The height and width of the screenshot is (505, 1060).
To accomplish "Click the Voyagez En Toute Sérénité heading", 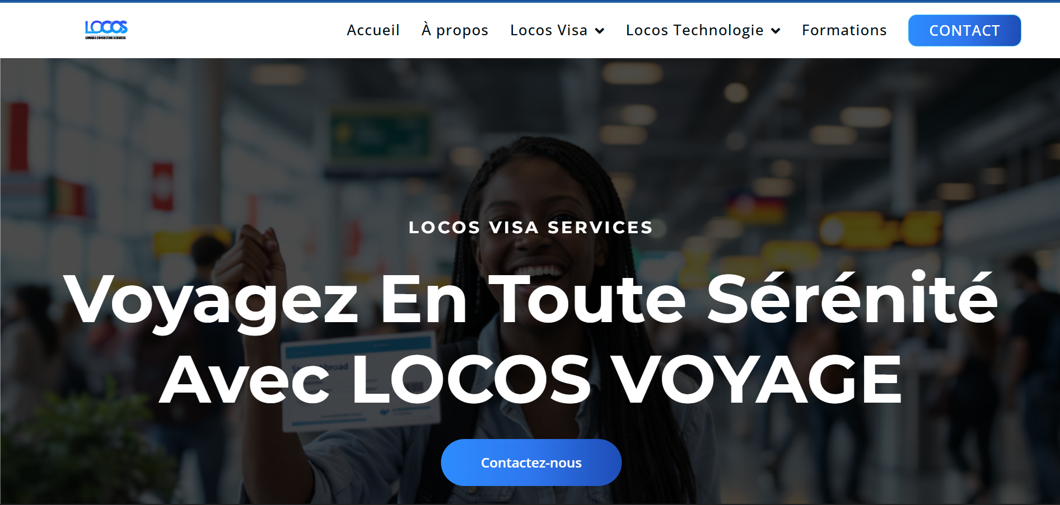I will [530, 299].
